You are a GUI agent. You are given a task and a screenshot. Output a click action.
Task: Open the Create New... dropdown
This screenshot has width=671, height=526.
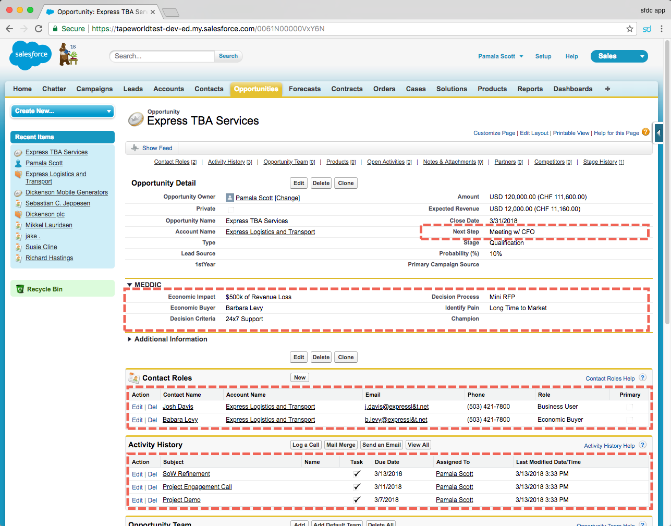tap(63, 111)
